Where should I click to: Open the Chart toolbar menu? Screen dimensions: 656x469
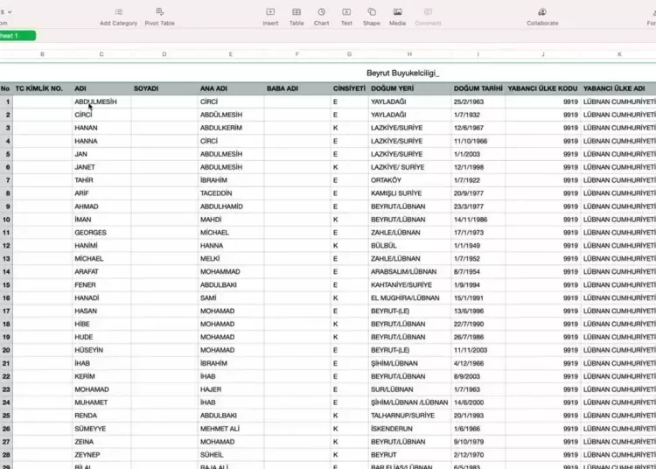click(321, 17)
